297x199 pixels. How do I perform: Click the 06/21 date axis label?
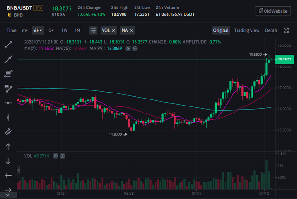[x=61, y=193]
